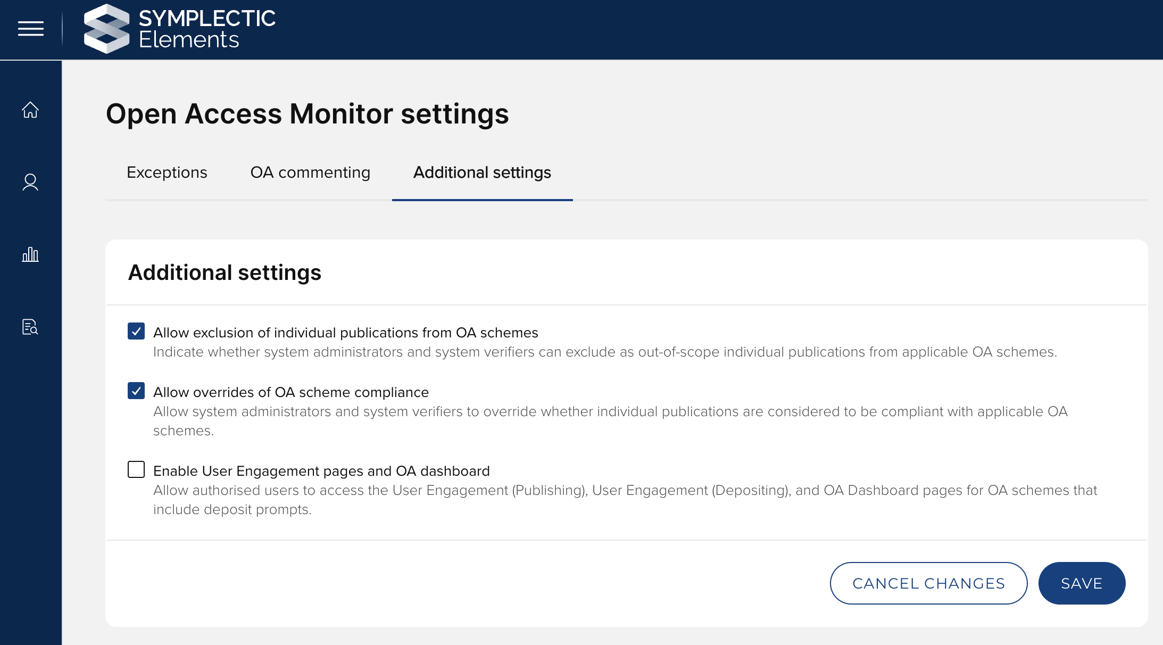
Task: Click the 'Additional settings' panel heading
Action: tap(225, 272)
